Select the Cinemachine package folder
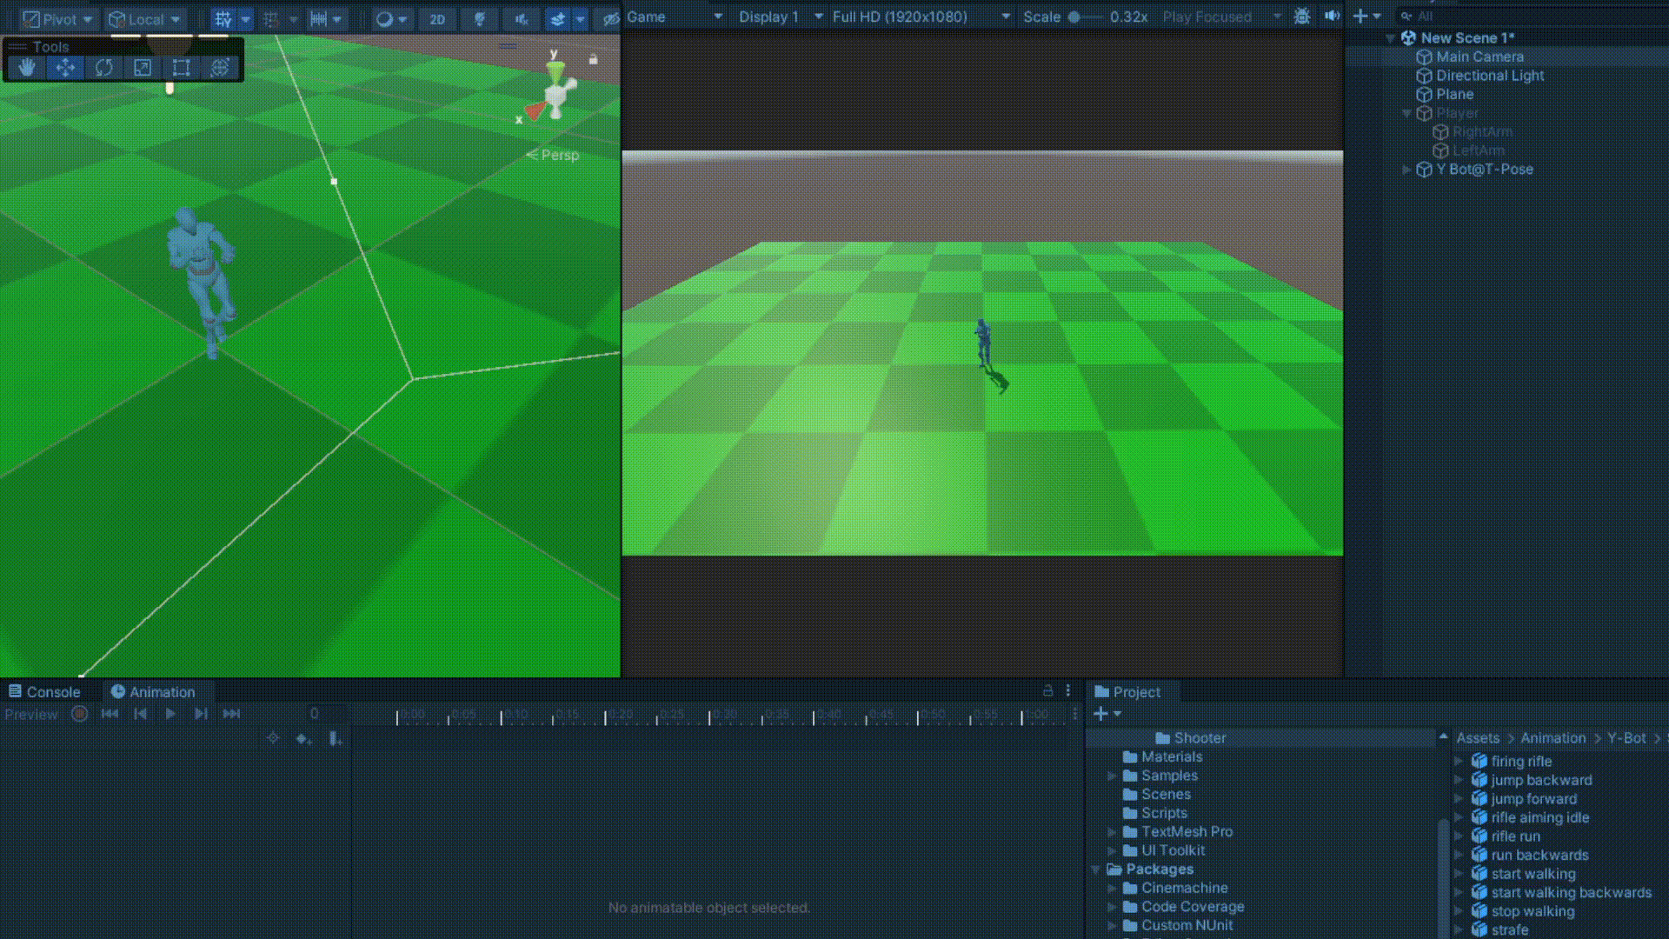This screenshot has height=939, width=1669. click(1184, 888)
